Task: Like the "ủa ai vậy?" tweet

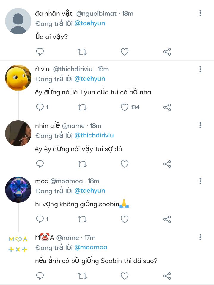Action: 125,52
